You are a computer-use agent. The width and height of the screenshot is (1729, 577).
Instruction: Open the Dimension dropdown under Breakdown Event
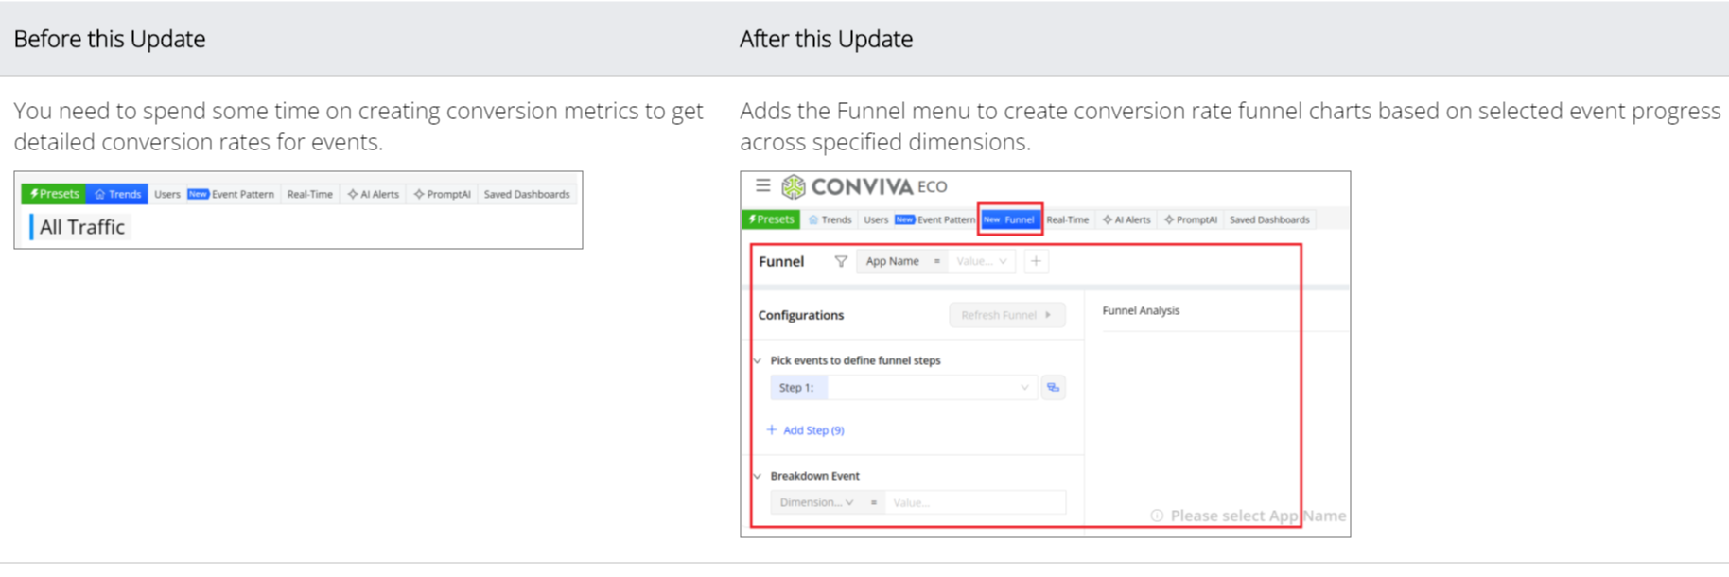coord(816,502)
